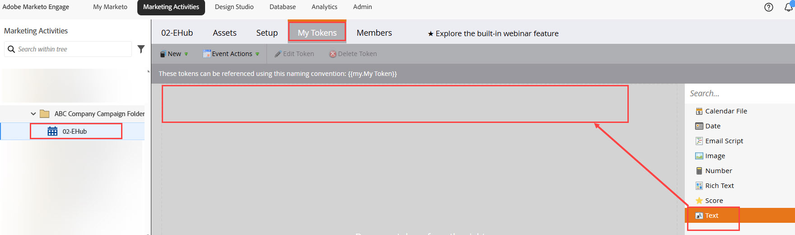Open My Marketo in top navigation

coord(110,7)
